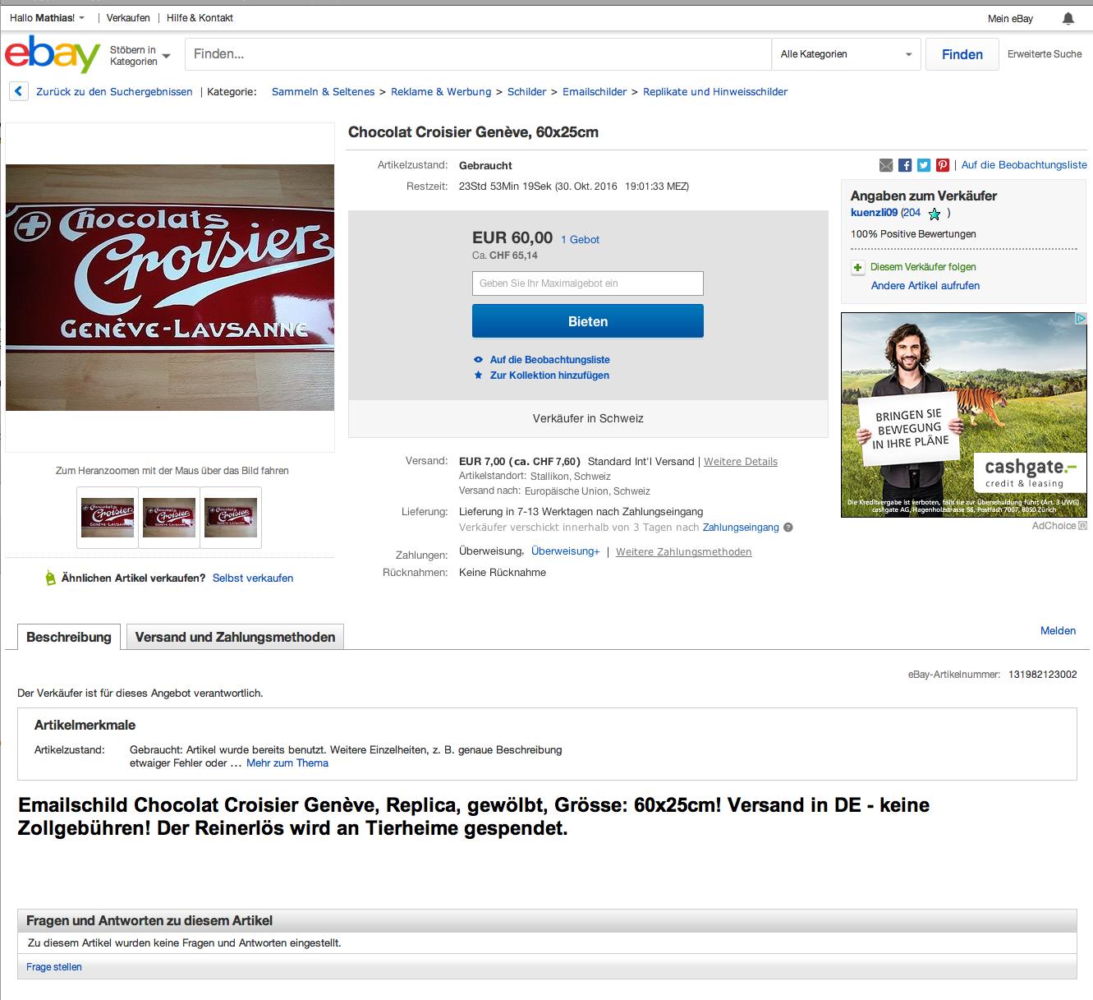Click the eBay logo
Screen dimensions: 1093x1000
[53, 54]
